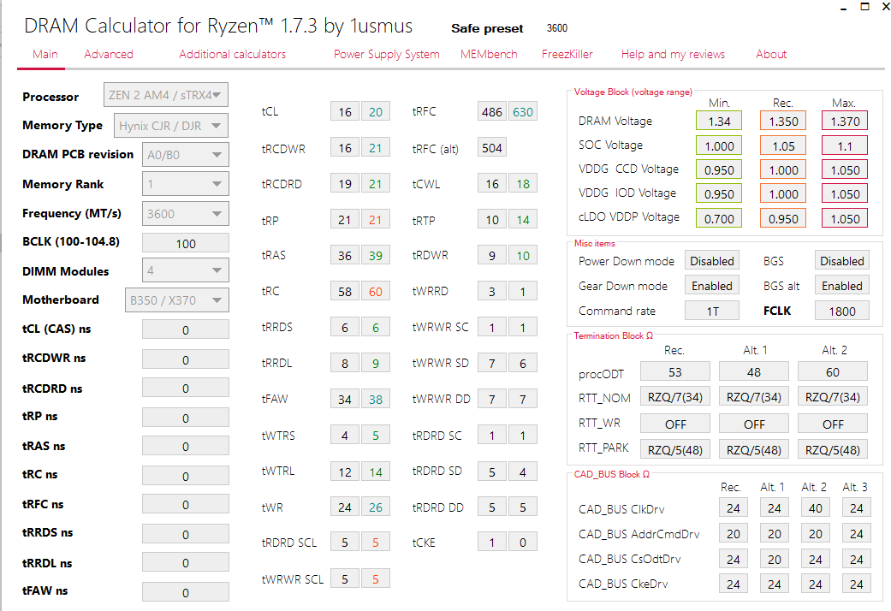Image resolution: width=891 pixels, height=611 pixels.
Task: Click the Gear Down mode Enabled field
Action: (x=712, y=286)
